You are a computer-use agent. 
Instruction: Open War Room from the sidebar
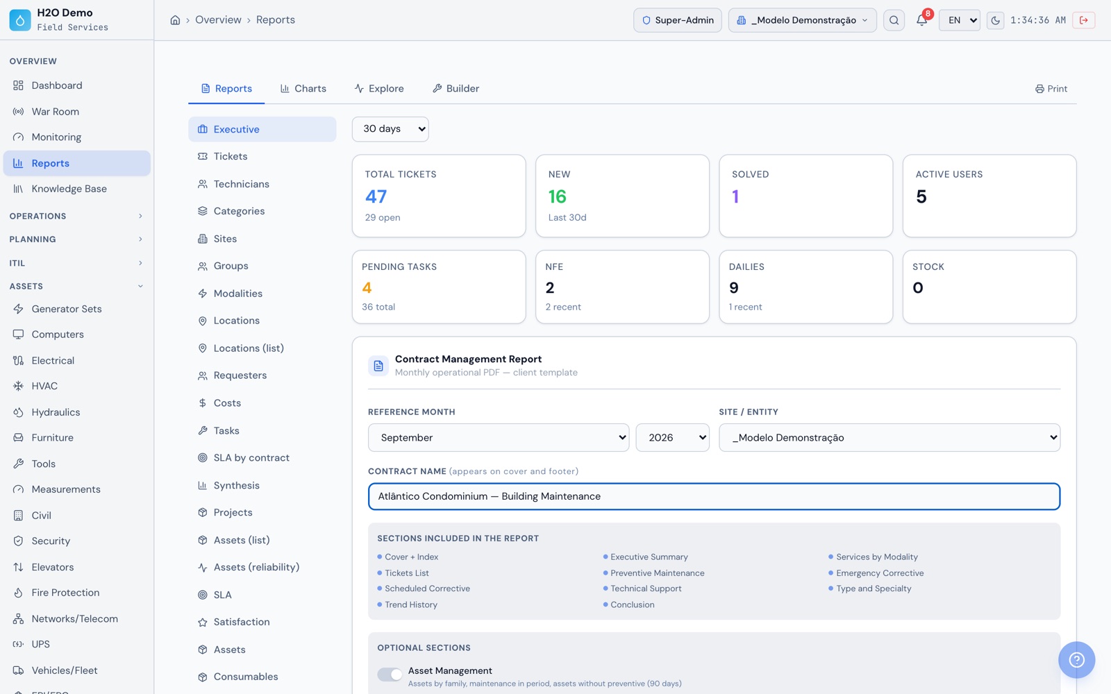coord(76,111)
